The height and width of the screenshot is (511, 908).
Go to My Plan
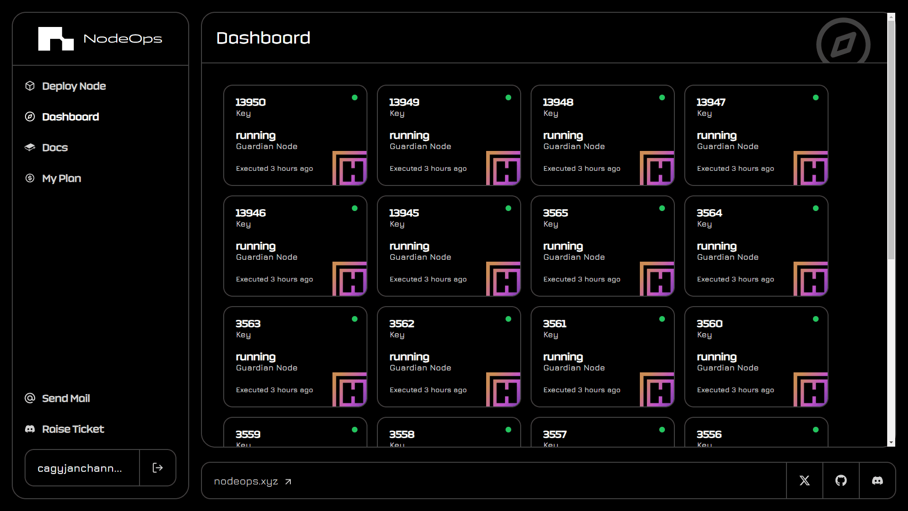(61, 178)
